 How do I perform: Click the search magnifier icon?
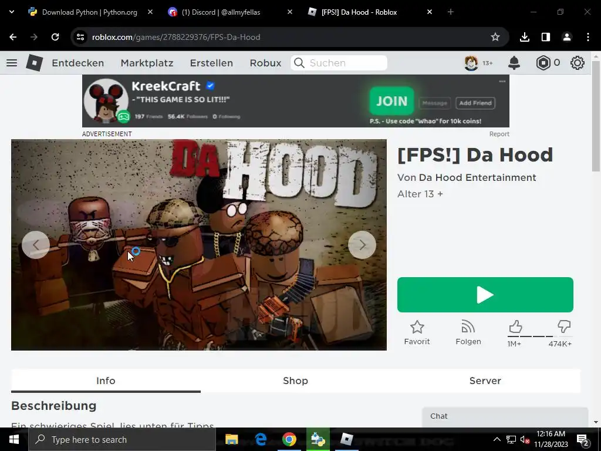[x=299, y=63]
